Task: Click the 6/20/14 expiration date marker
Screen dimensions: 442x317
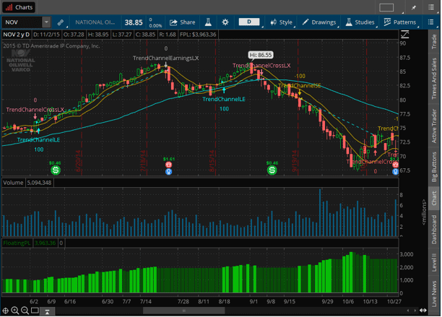Action: [x=78, y=160]
